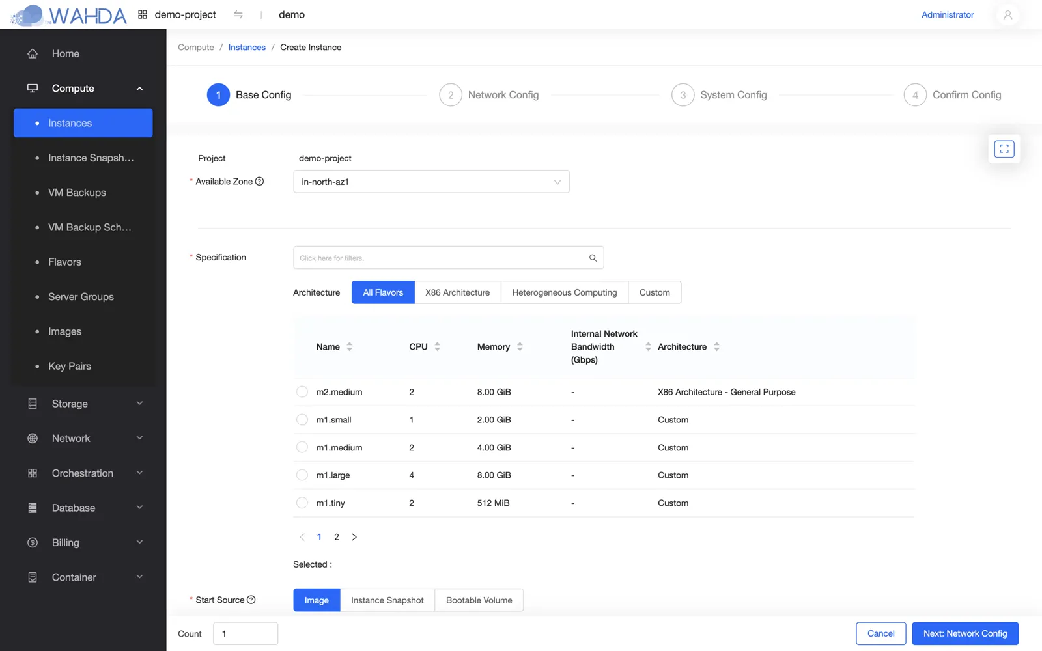Click the WAHDA cloud logo
1042x651 pixels.
[69, 15]
